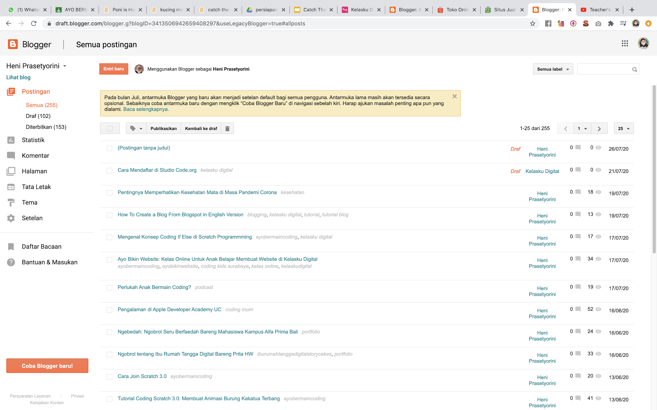657x410 pixels.
Task: Click the trash delete icon in toolbar
Action: [227, 128]
